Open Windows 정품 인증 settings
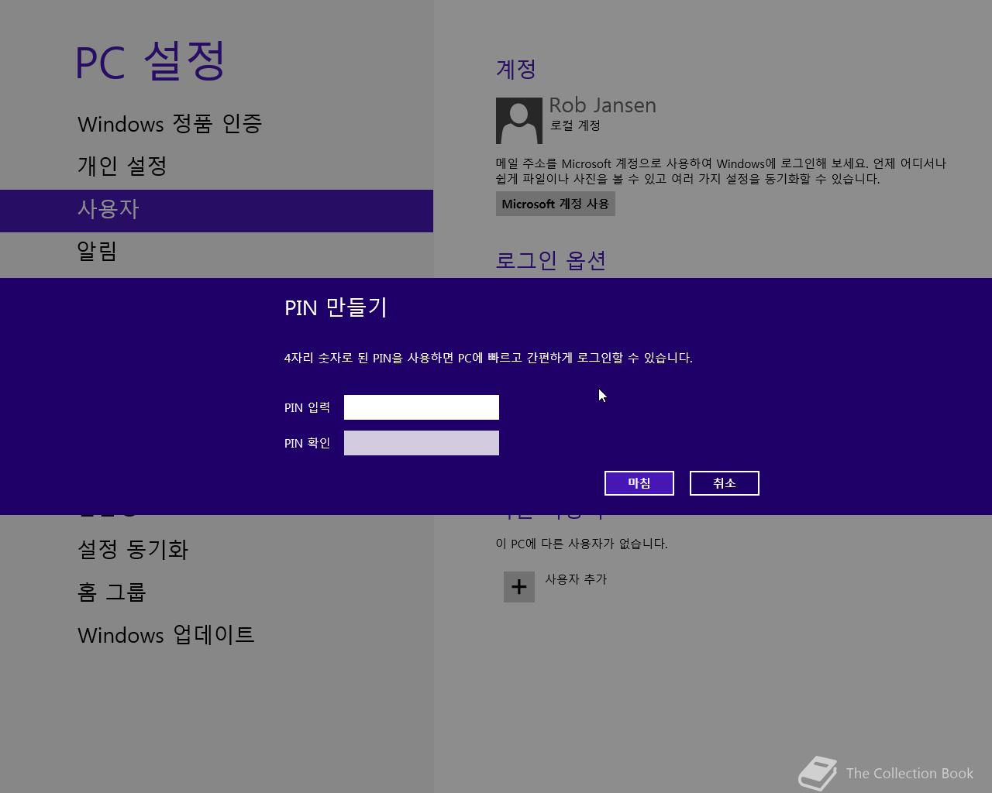This screenshot has width=992, height=793. point(170,124)
